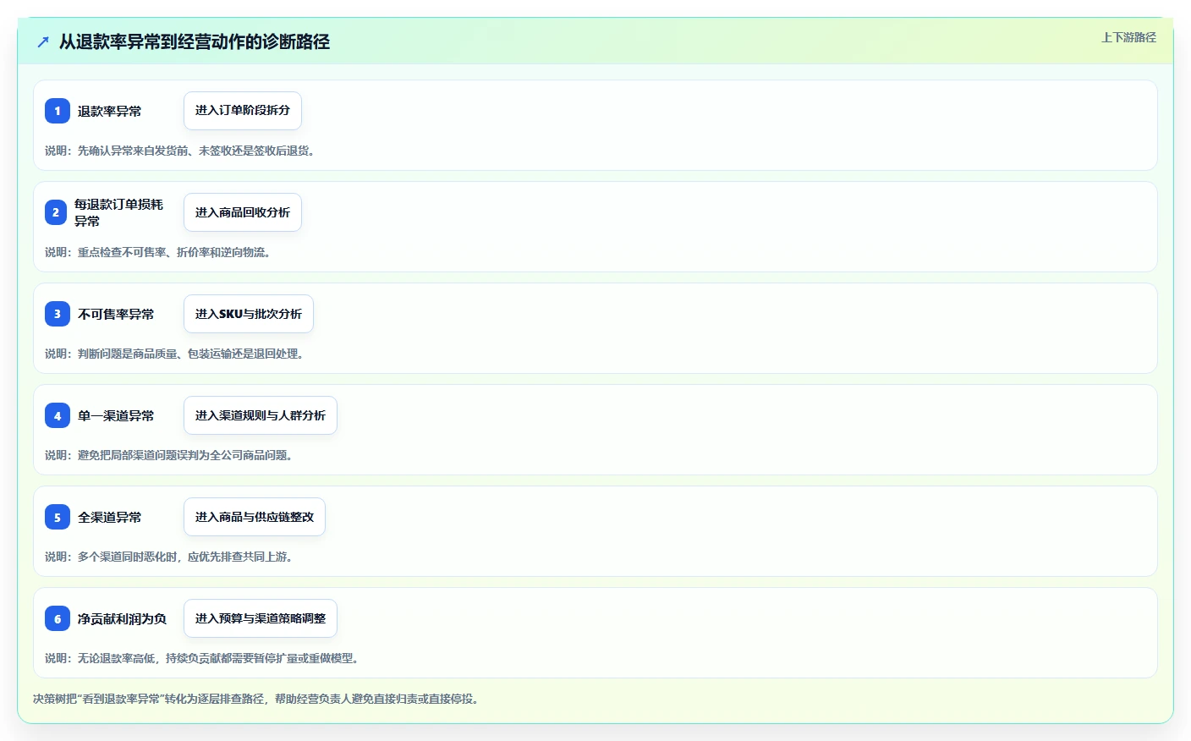Image resolution: width=1191 pixels, height=741 pixels.
Task: Select the 单一渠道异常 step label
Action: point(116,415)
